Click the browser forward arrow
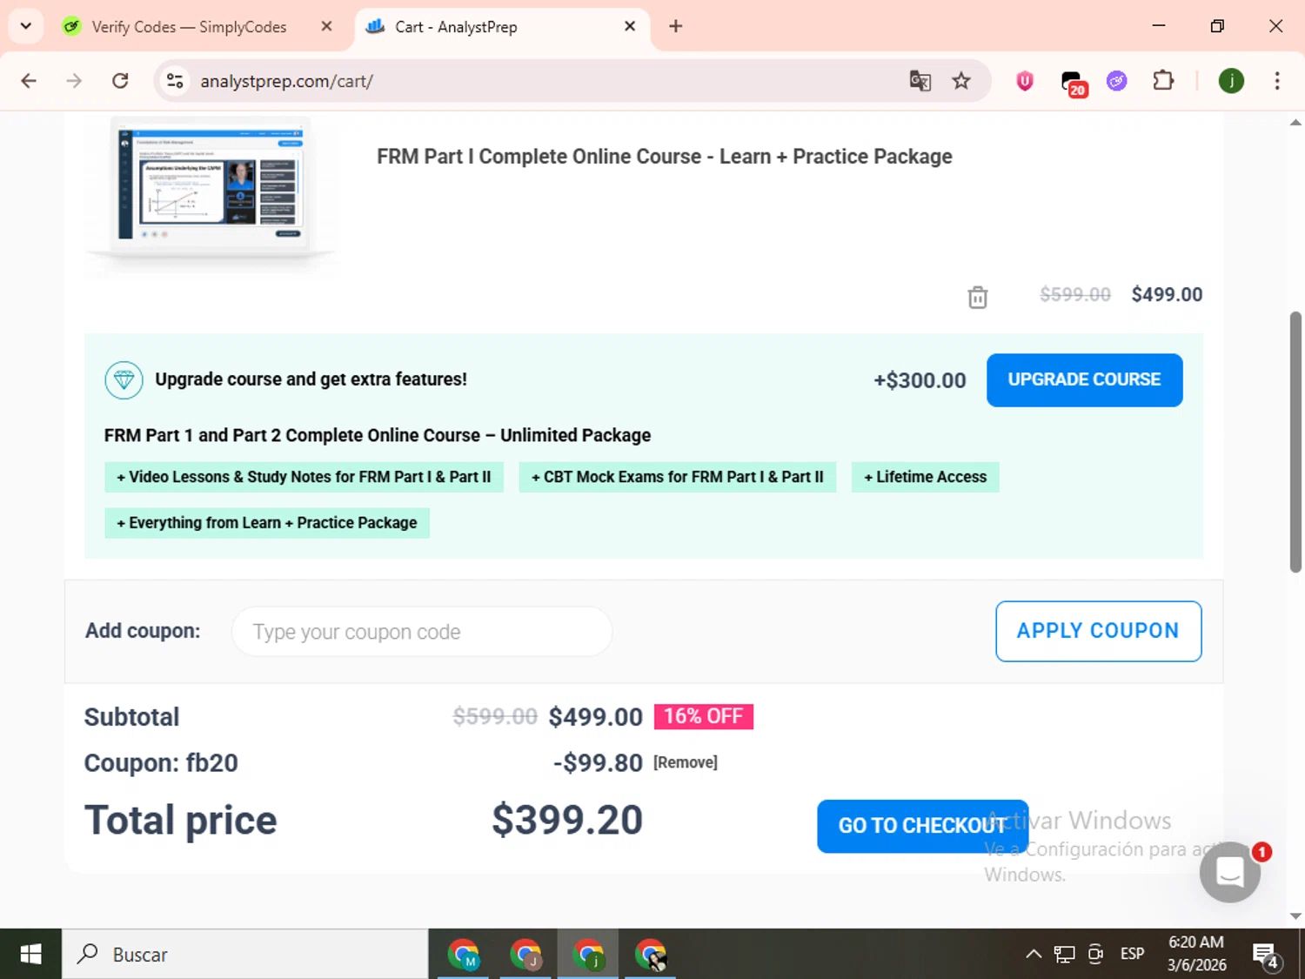The height and width of the screenshot is (979, 1305). (x=74, y=81)
